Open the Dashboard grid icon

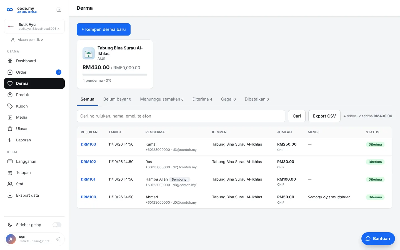click(10, 61)
